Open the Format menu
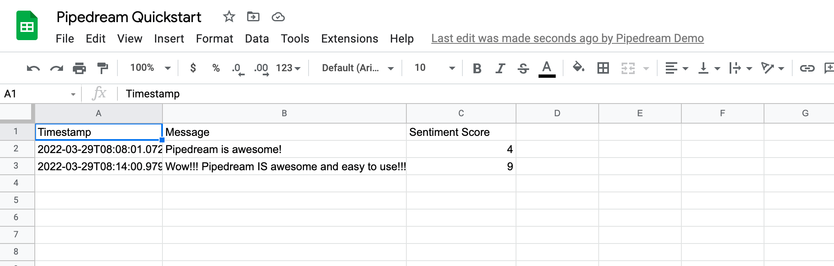 214,38
